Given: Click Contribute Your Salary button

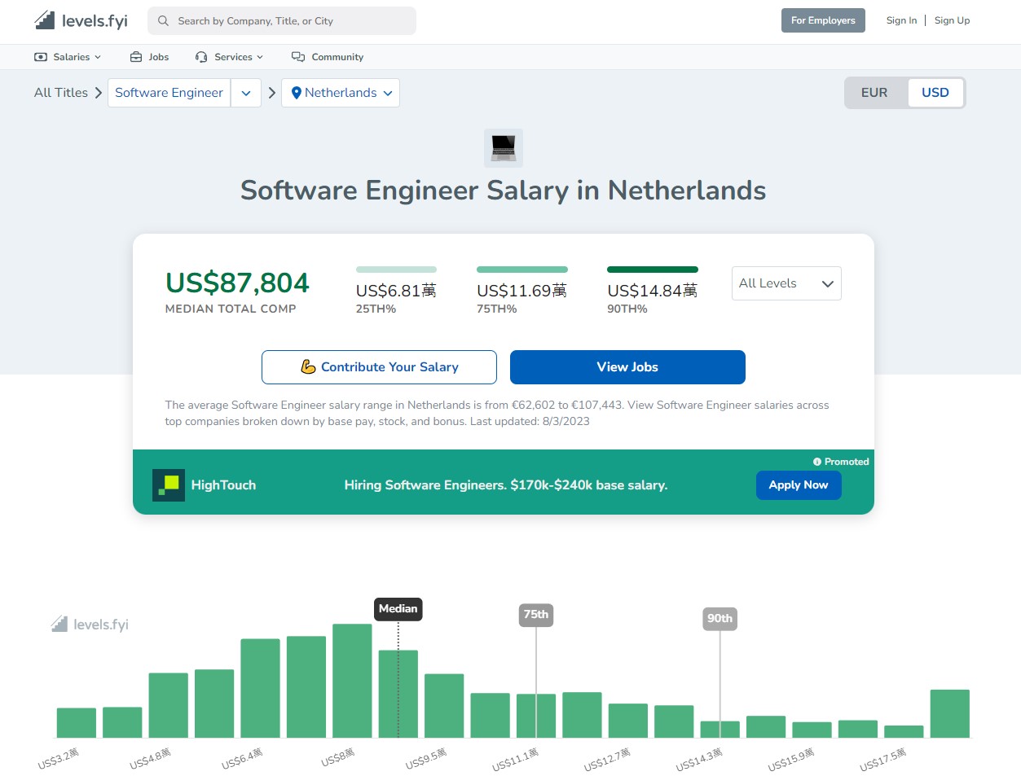Looking at the screenshot, I should [x=379, y=367].
